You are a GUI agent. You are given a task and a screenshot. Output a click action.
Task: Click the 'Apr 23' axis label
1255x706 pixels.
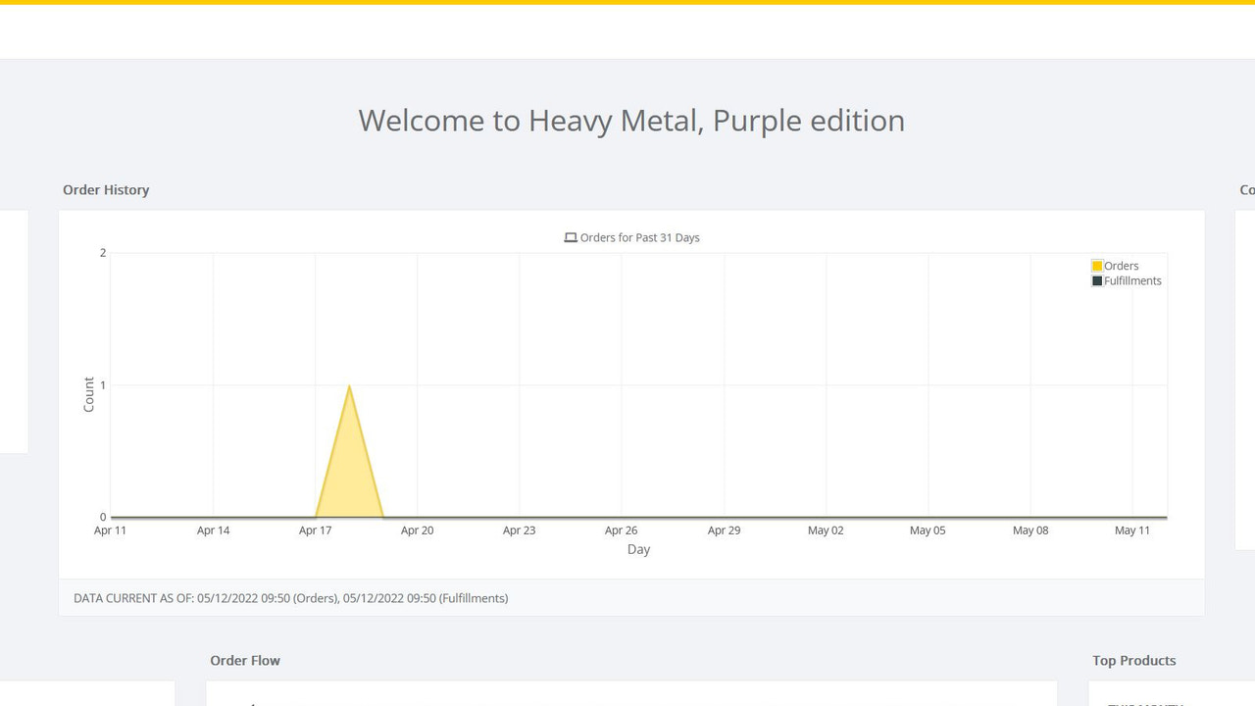519,530
